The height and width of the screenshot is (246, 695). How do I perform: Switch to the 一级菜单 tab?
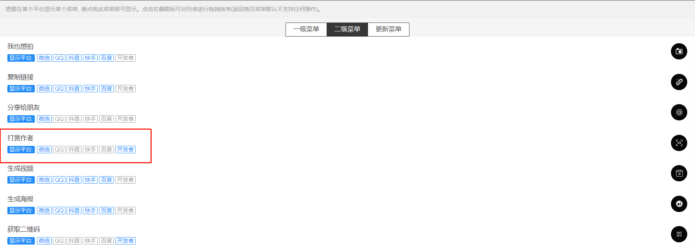306,30
